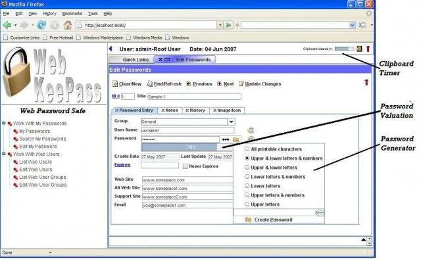The width and height of the screenshot is (421, 259).
Task: Click the Clear/New toolbar icon
Action: (115, 83)
